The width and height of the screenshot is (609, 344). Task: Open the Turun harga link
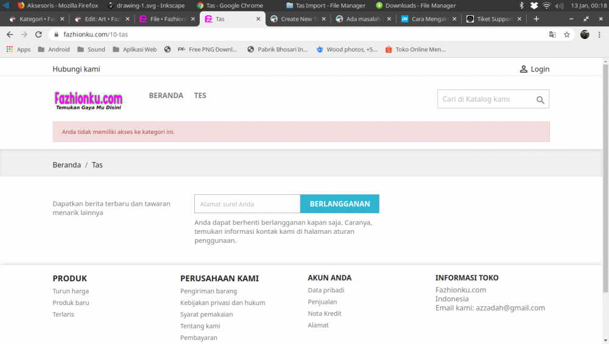click(x=71, y=291)
